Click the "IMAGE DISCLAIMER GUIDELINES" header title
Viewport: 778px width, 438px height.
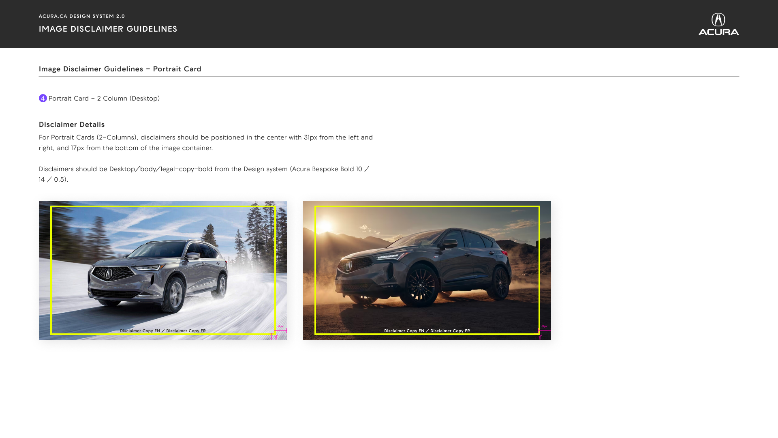pyautogui.click(x=108, y=29)
